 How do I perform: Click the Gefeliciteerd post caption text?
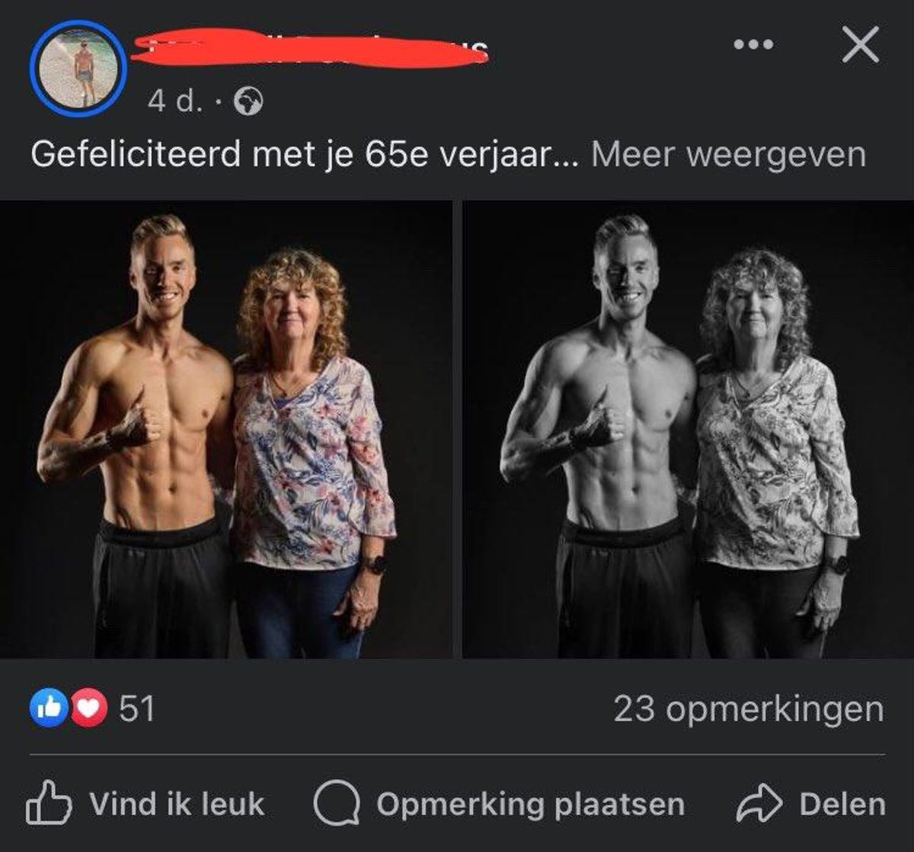tap(304, 155)
